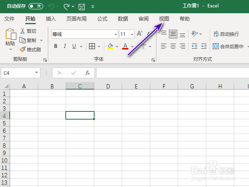Apply yellow fill color bucket
This screenshot has height=187, width=249.
(110, 46)
